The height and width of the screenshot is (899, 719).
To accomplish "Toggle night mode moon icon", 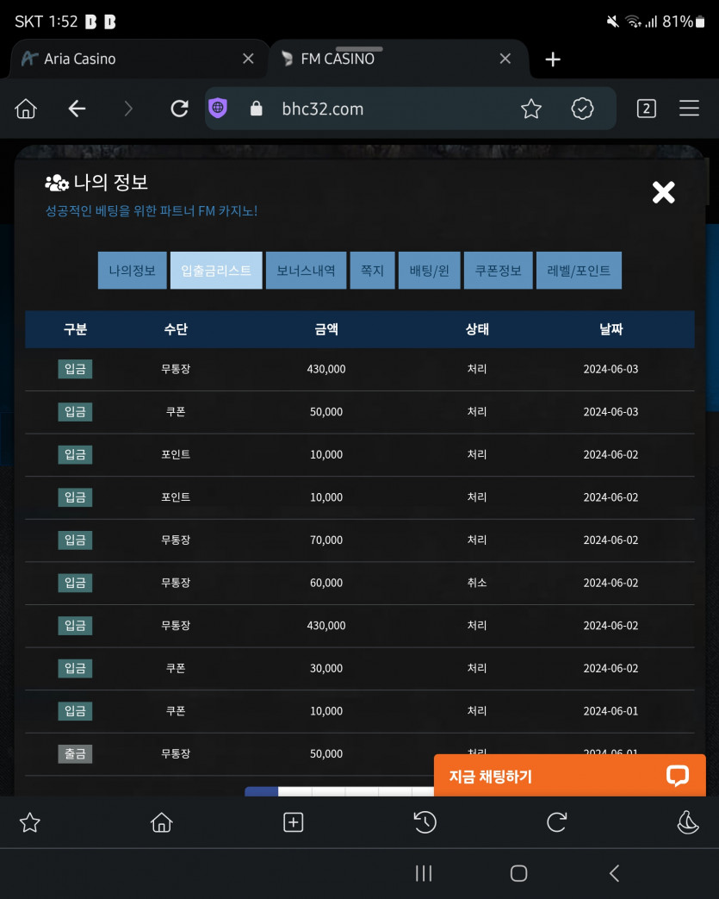I will click(x=687, y=823).
